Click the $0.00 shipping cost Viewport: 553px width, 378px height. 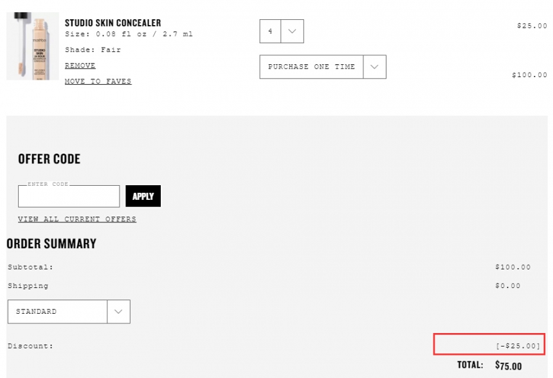coord(508,286)
